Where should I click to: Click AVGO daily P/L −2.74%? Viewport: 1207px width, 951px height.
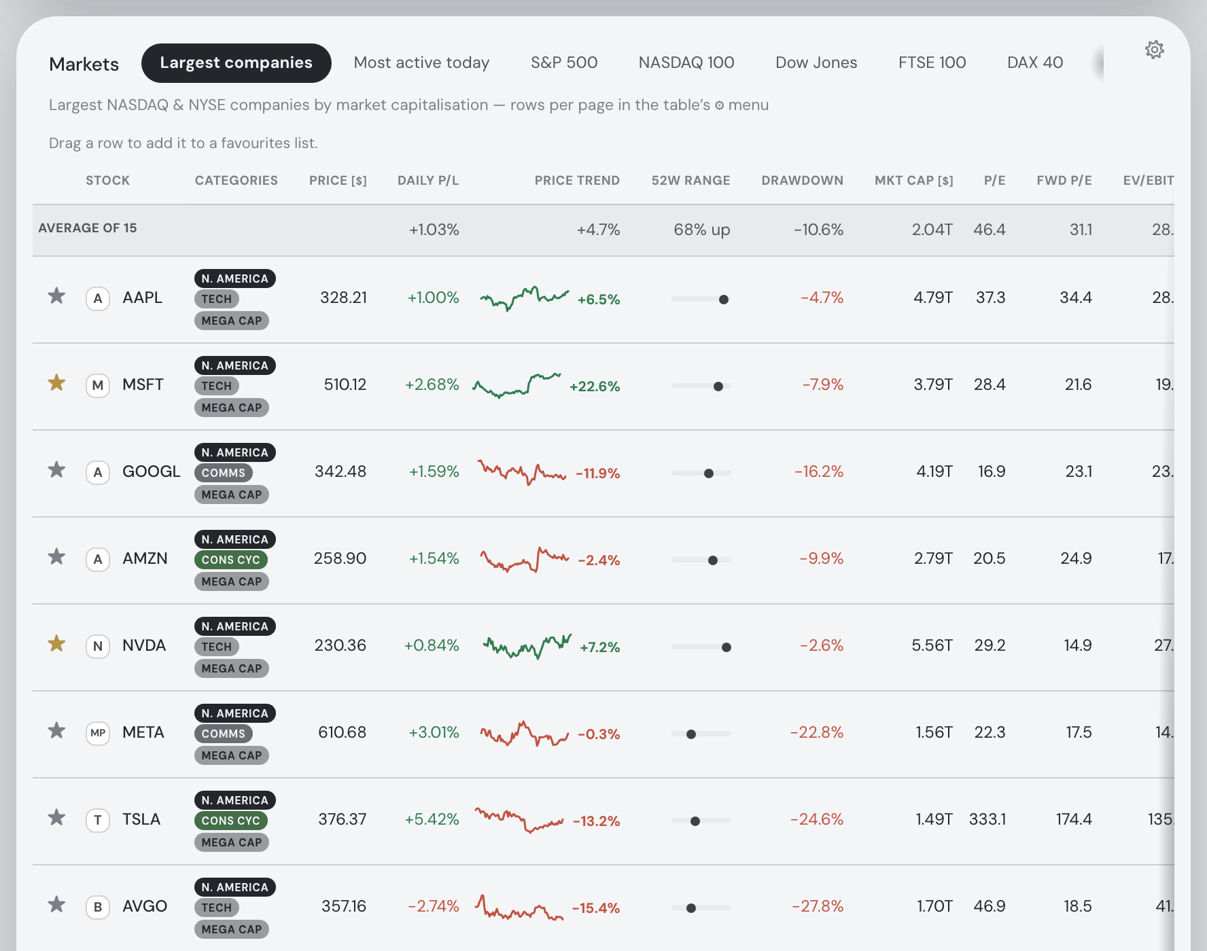pos(434,906)
